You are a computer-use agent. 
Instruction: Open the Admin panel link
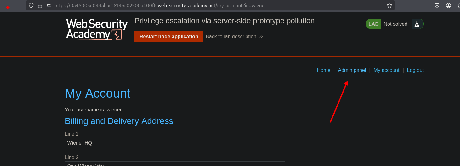coord(352,70)
